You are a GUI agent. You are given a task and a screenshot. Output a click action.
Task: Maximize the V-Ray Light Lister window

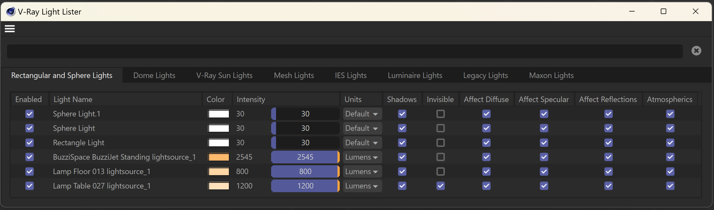click(x=663, y=11)
